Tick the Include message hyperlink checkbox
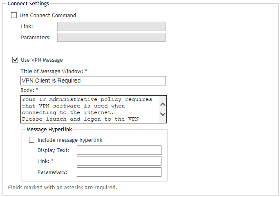The image size is (280, 197). point(31,140)
